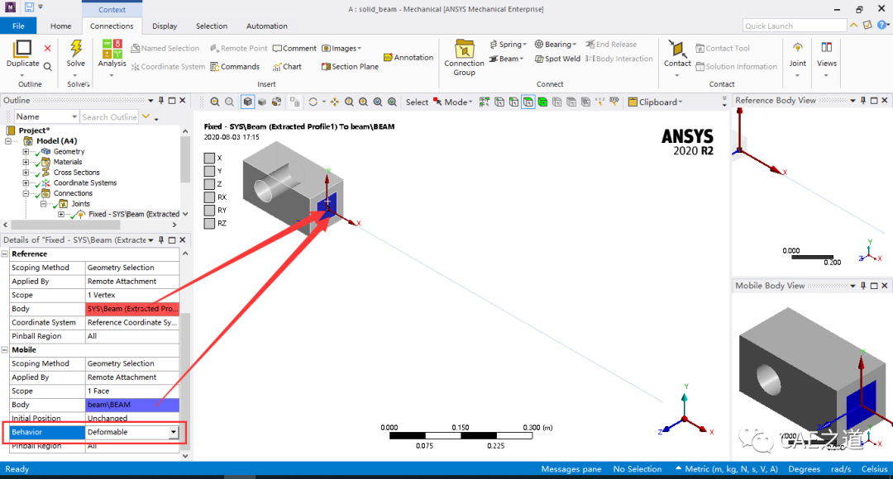The width and height of the screenshot is (893, 479).
Task: Click the Pan tool in graphics toolbar
Action: coord(334,102)
